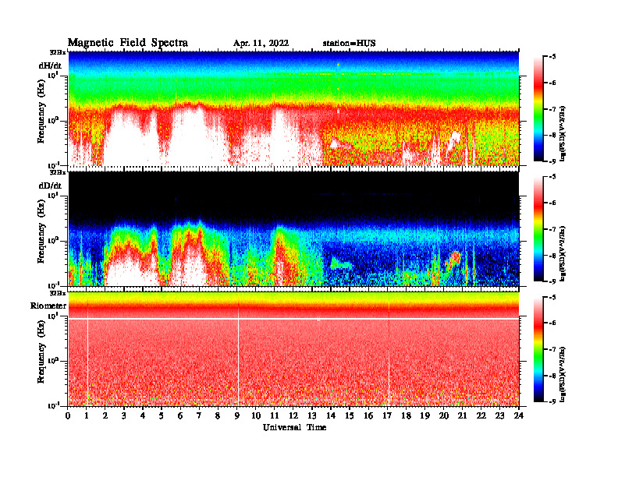
Task: Click the "Magnetic Field Spectra" title
Action: [128, 43]
